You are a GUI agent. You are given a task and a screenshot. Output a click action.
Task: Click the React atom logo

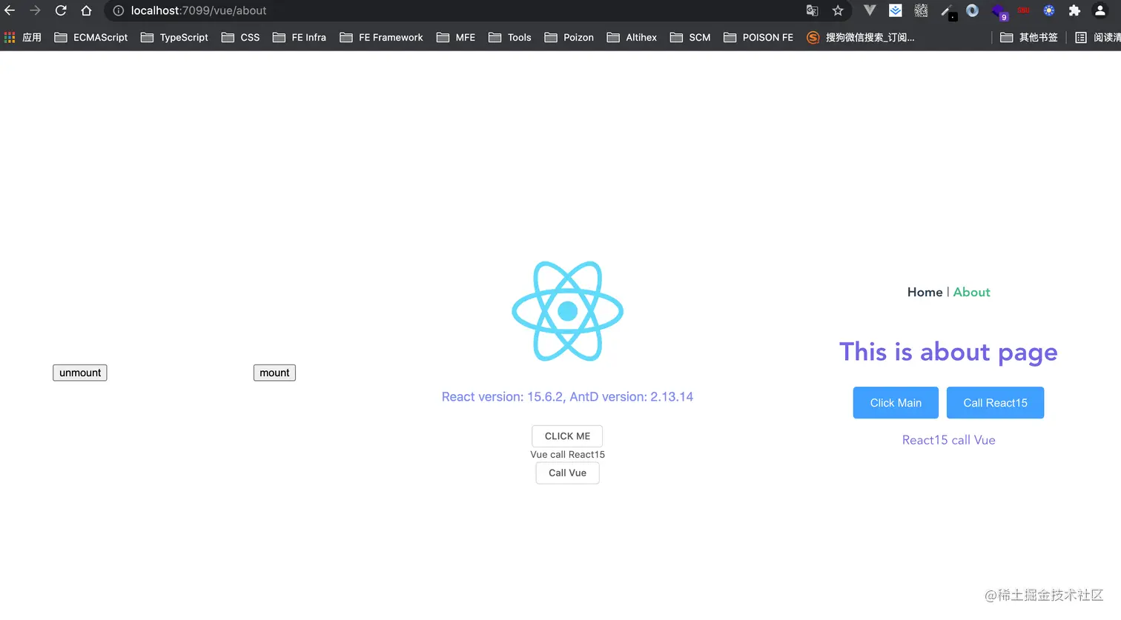click(x=568, y=311)
